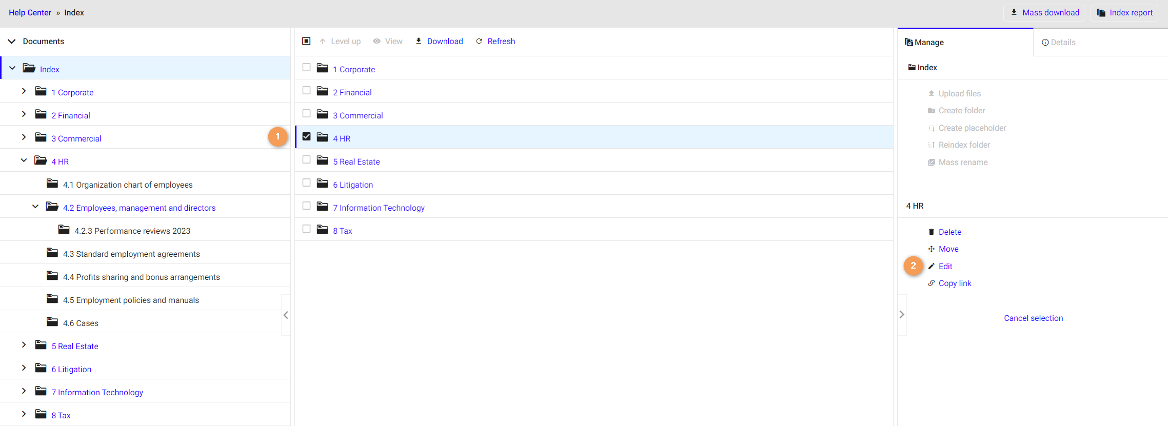The width and height of the screenshot is (1168, 426).
Task: Click the Move arrows icon
Action: coord(931,249)
